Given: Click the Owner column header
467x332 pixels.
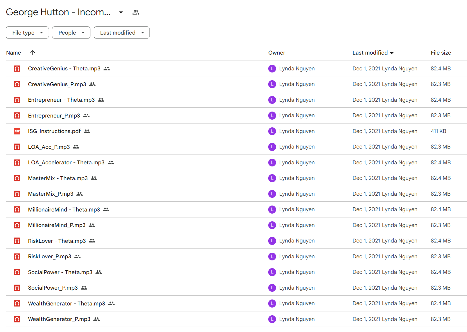Looking at the screenshot, I should 277,53.
